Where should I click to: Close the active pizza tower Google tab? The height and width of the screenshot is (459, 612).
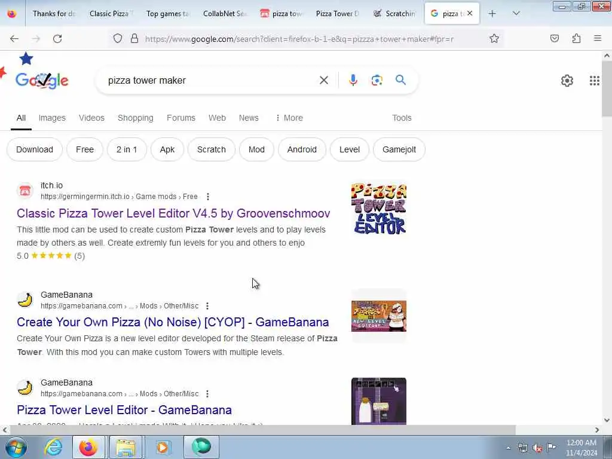[x=470, y=13]
